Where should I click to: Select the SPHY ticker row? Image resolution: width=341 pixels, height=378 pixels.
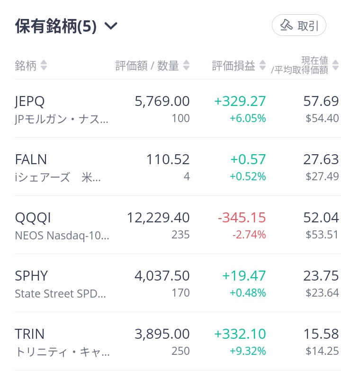(177, 283)
